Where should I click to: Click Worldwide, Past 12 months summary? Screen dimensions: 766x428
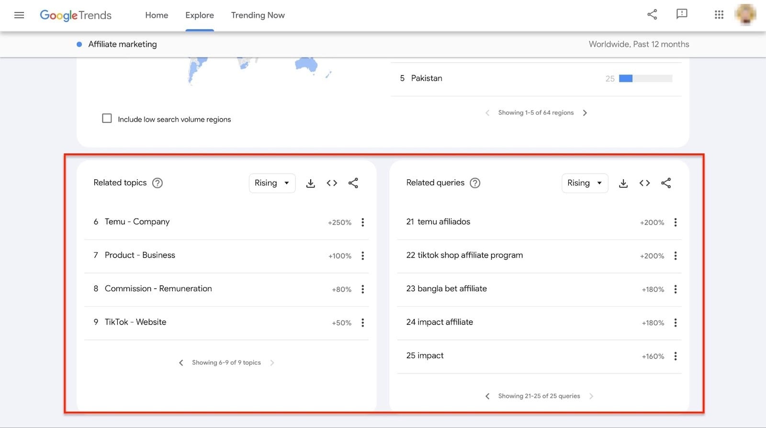[639, 44]
